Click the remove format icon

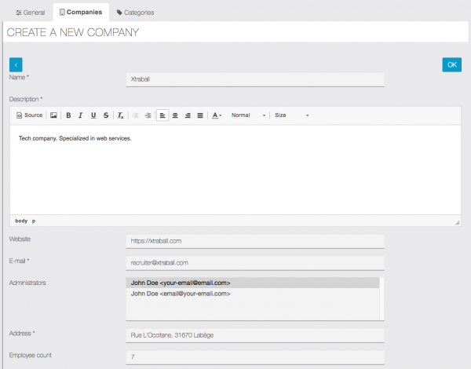[120, 115]
